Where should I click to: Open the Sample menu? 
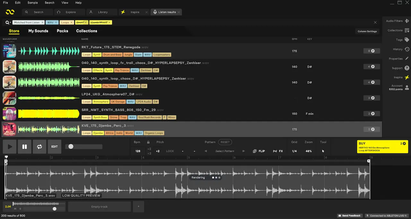coord(32,3)
